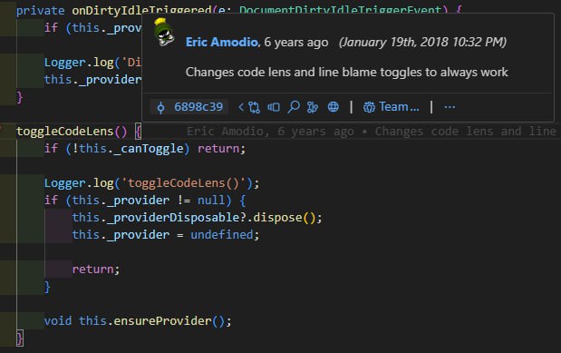Open changes with previous revision icon
The height and width of the screenshot is (353, 561).
(250, 107)
